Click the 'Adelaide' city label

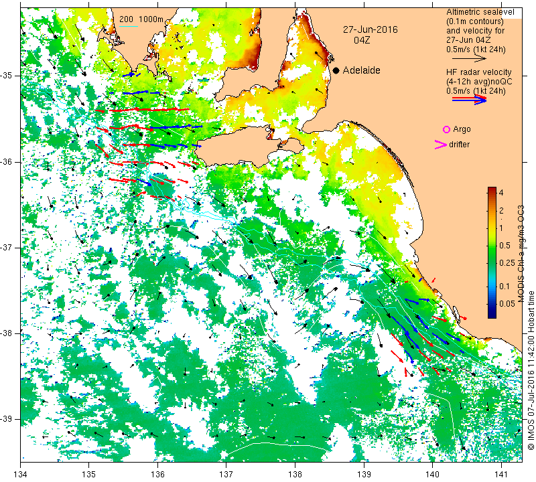point(362,70)
